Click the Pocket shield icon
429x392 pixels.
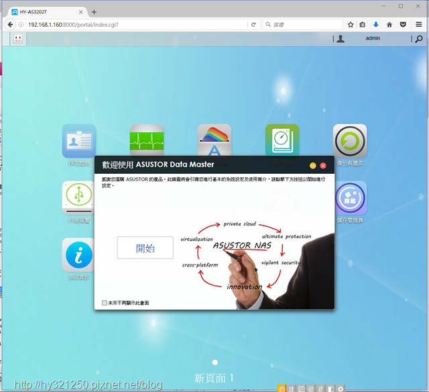pyautogui.click(x=403, y=25)
